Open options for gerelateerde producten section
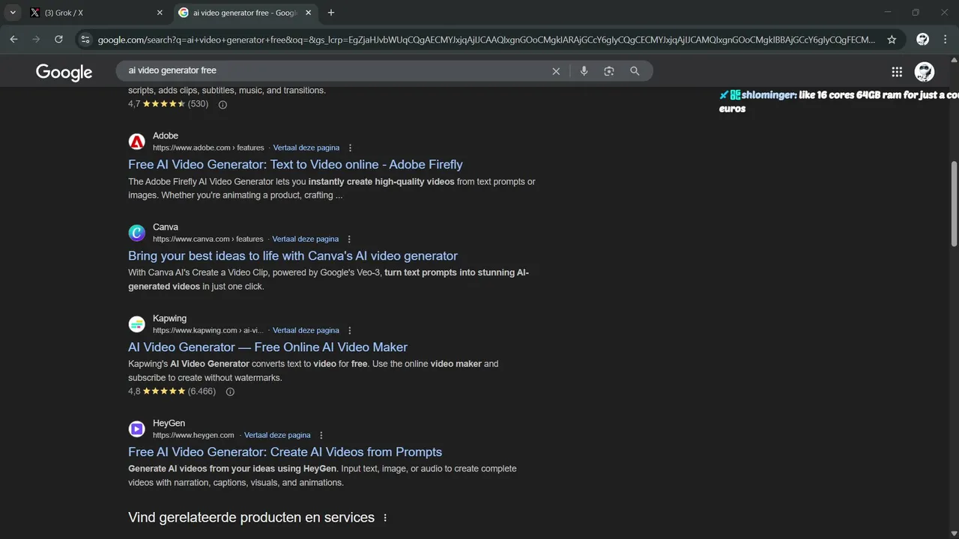959x539 pixels. [385, 518]
